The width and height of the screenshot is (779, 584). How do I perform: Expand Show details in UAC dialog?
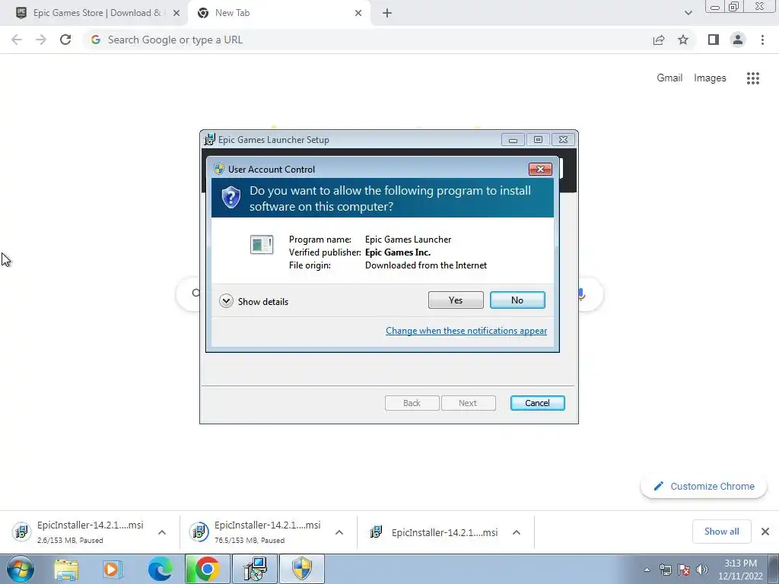coord(254,301)
